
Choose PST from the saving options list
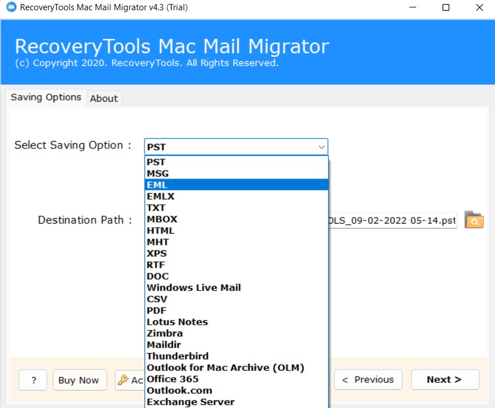[x=236, y=162]
